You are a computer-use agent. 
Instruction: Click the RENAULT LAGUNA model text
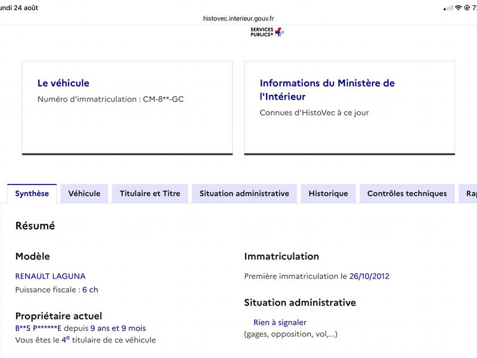51,276
